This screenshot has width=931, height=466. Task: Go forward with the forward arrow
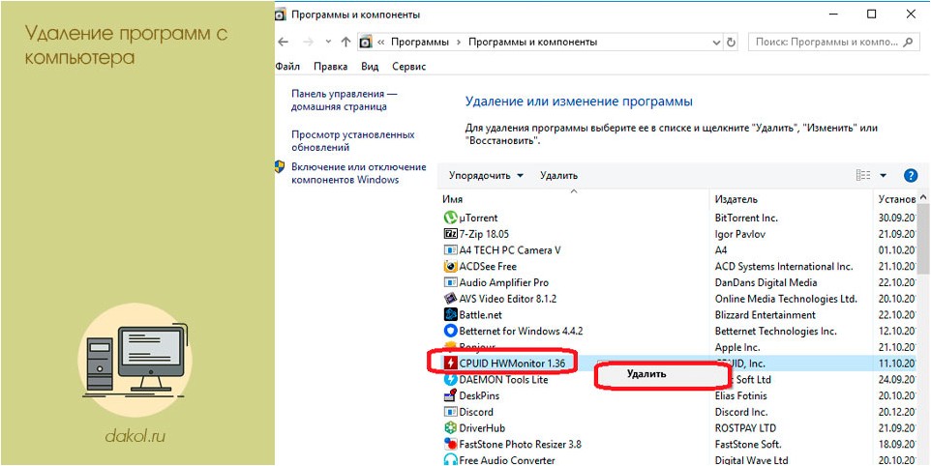click(308, 43)
